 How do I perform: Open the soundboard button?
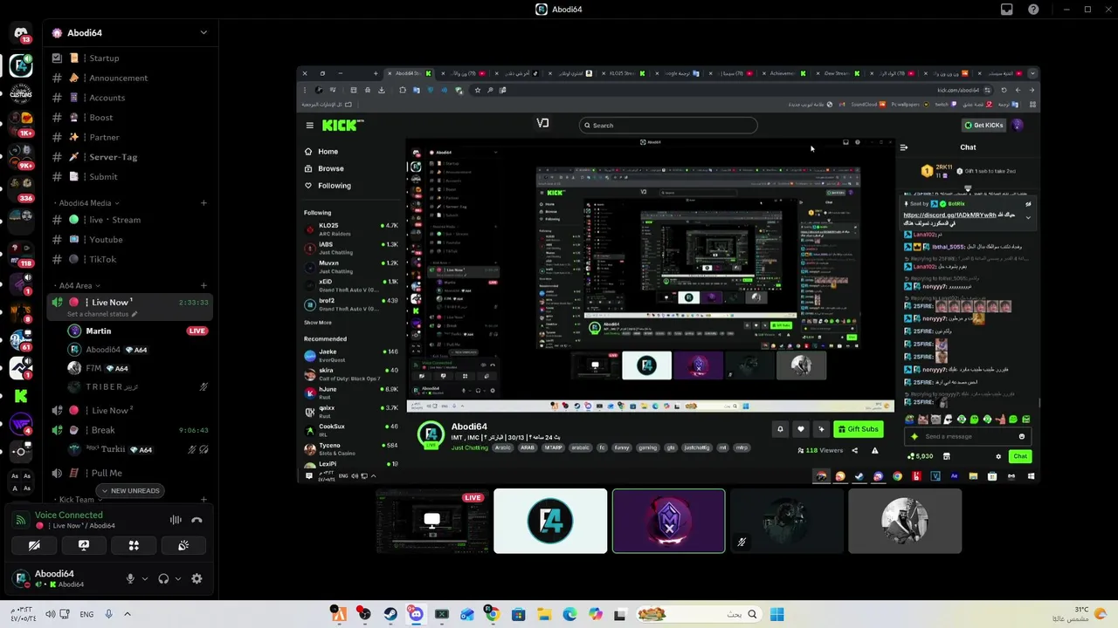[183, 545]
